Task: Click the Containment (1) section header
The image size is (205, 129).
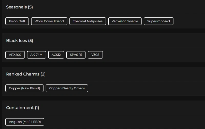Action: [23, 108]
